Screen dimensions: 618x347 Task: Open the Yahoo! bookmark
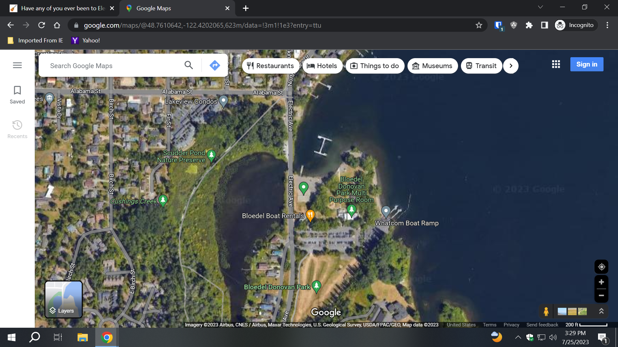[86, 40]
